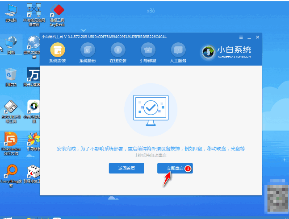Viewport: 289px width, 219px height.
Task: Select the Everything搜索 desktop icon
Action: pos(11,176)
